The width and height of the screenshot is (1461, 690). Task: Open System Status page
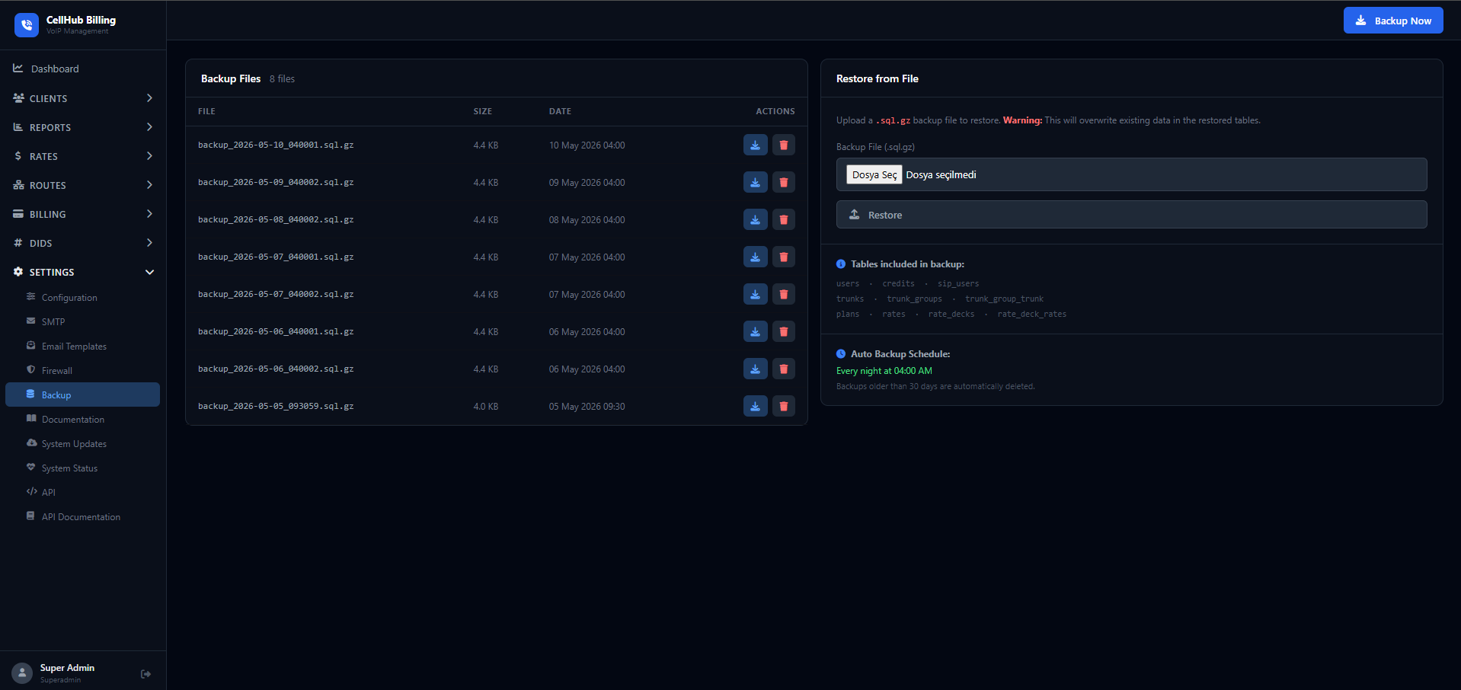82,468
